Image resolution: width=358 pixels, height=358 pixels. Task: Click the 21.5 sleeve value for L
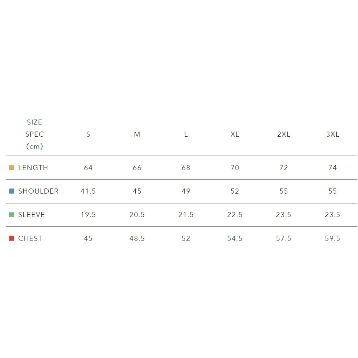186,215
